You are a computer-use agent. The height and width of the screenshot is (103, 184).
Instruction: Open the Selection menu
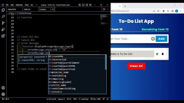[19, 5]
